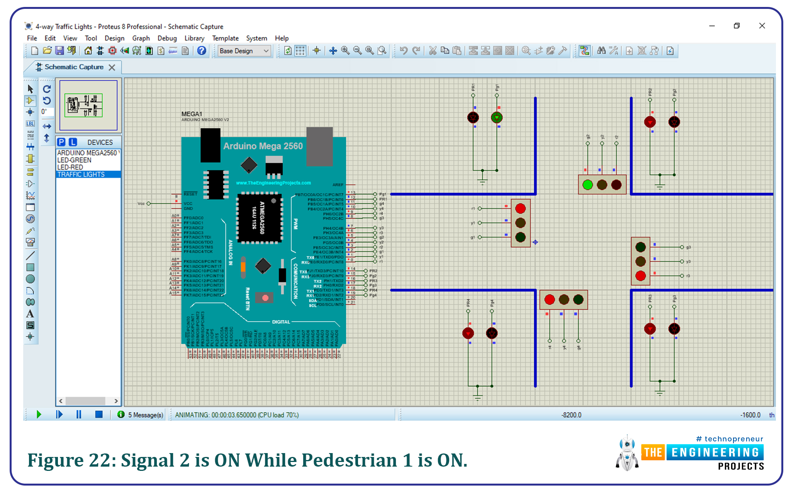The width and height of the screenshot is (791, 496).
Task: Select ARDUINO MEGA2560 in device list
Action: click(88, 153)
